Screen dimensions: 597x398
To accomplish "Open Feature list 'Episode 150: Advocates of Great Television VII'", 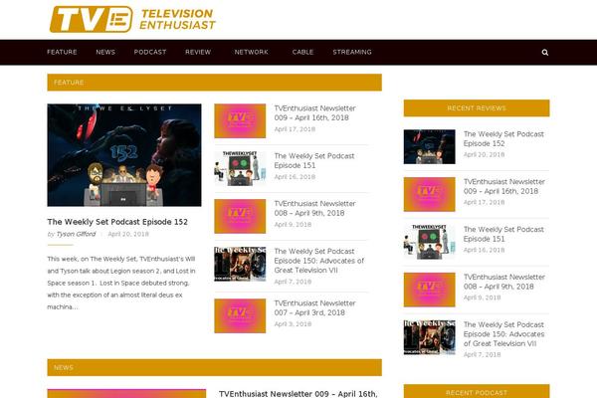I will [319, 261].
